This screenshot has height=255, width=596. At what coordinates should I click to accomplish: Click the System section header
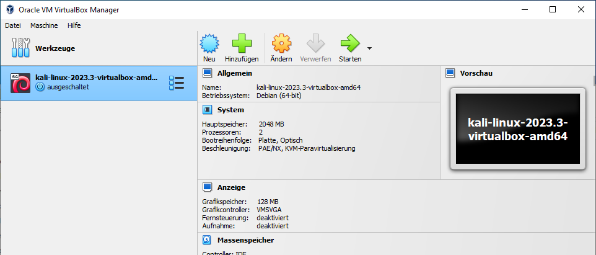point(230,110)
